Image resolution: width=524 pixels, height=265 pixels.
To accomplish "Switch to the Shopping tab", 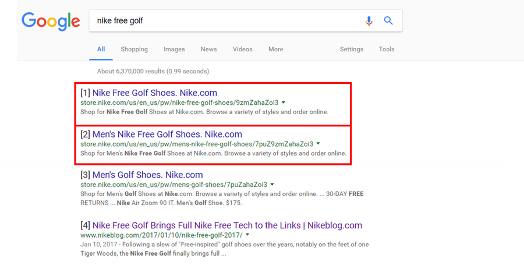I will [x=134, y=49].
